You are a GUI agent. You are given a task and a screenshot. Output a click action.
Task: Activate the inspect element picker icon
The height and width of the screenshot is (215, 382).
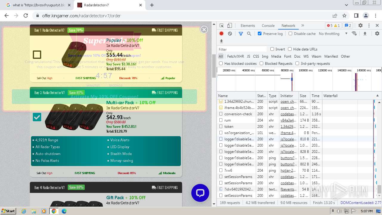pyautogui.click(x=221, y=26)
